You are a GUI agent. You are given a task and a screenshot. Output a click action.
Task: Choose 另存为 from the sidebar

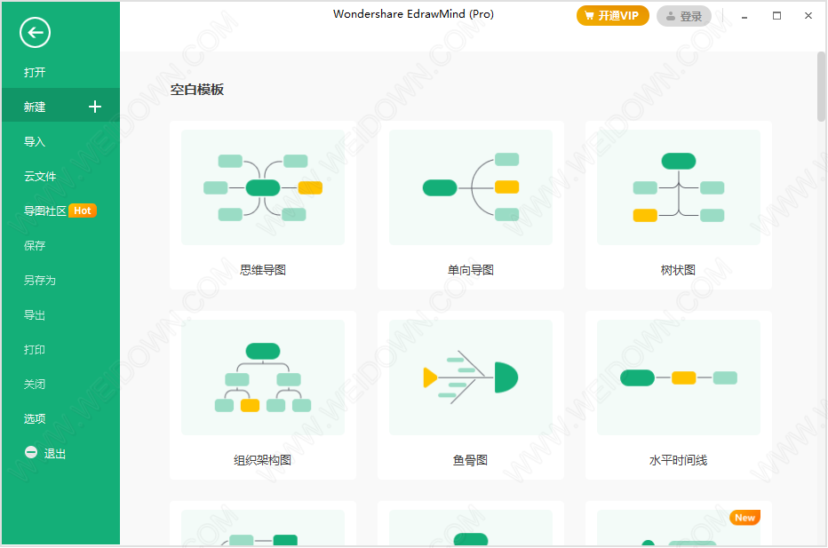click(x=40, y=281)
